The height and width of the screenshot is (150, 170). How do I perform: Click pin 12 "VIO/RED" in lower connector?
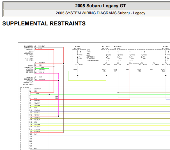coord(36,115)
